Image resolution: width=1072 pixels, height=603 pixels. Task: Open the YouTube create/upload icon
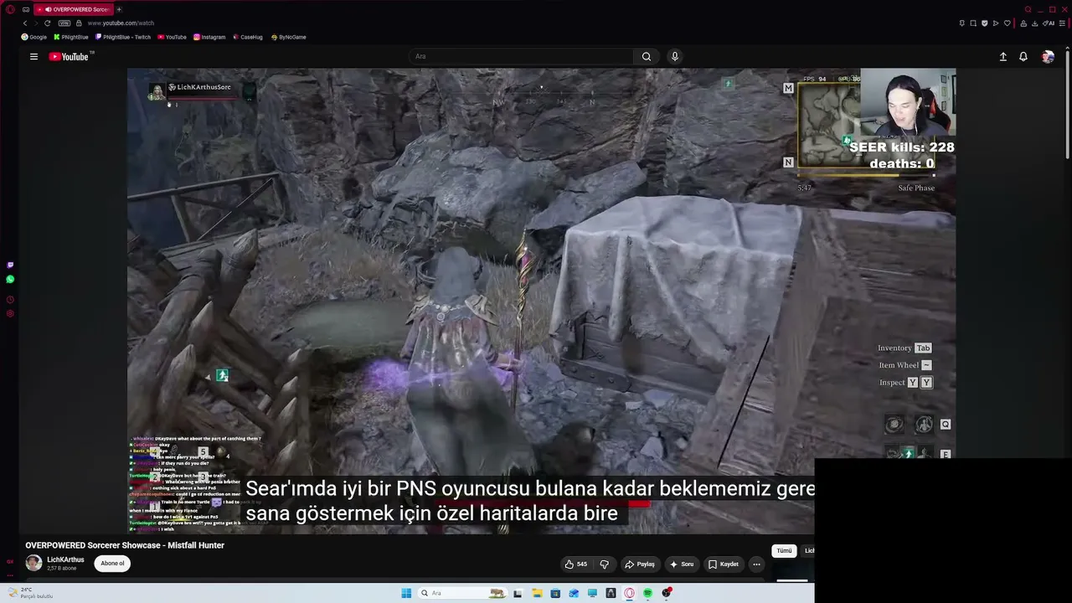coord(1003,57)
